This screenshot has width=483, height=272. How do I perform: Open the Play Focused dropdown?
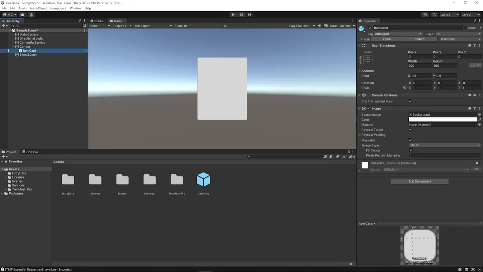(302, 26)
